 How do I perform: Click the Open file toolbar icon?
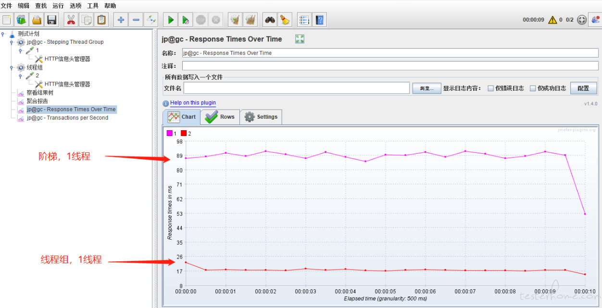(x=37, y=20)
